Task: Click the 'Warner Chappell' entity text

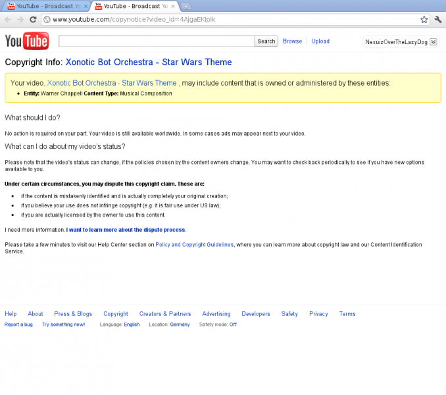Action: [x=61, y=93]
